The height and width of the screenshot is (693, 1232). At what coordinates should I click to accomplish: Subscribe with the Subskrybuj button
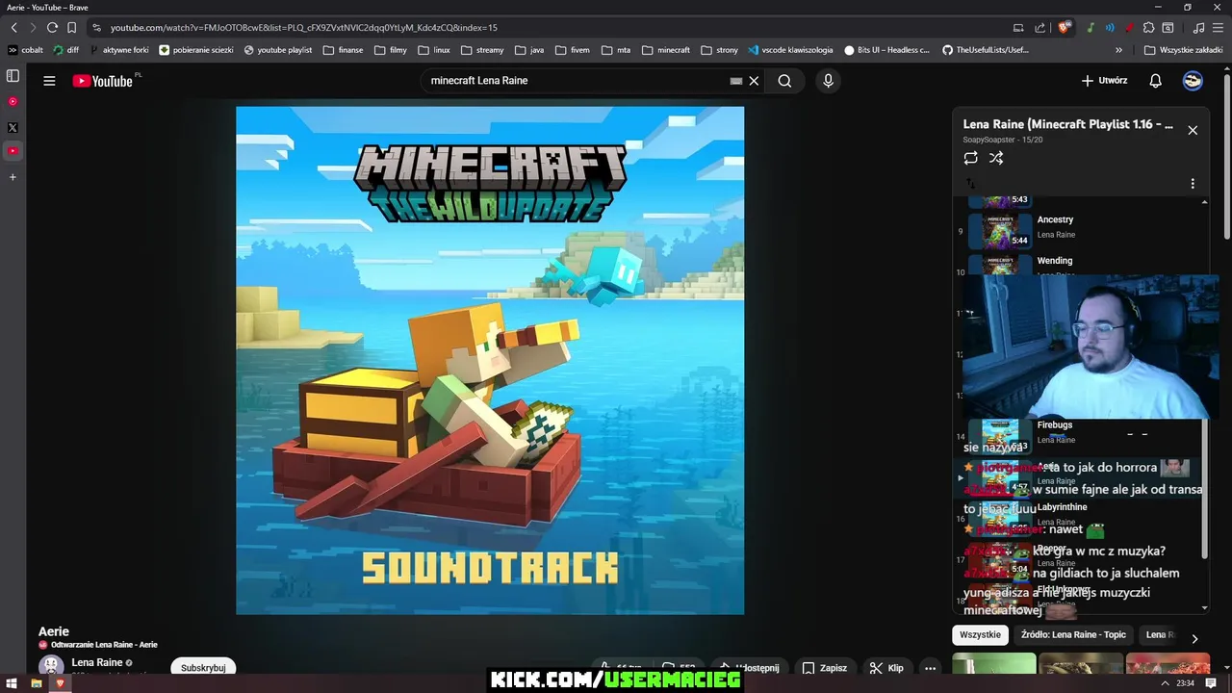203,668
